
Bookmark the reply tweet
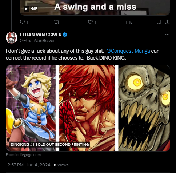(x=159, y=22)
